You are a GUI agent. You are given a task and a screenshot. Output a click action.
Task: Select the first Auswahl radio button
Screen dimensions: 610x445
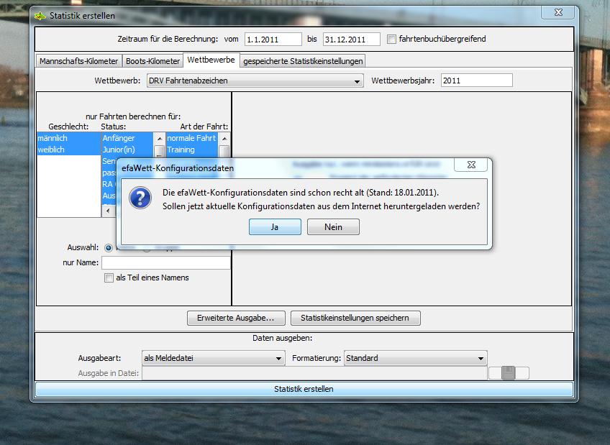click(x=109, y=247)
